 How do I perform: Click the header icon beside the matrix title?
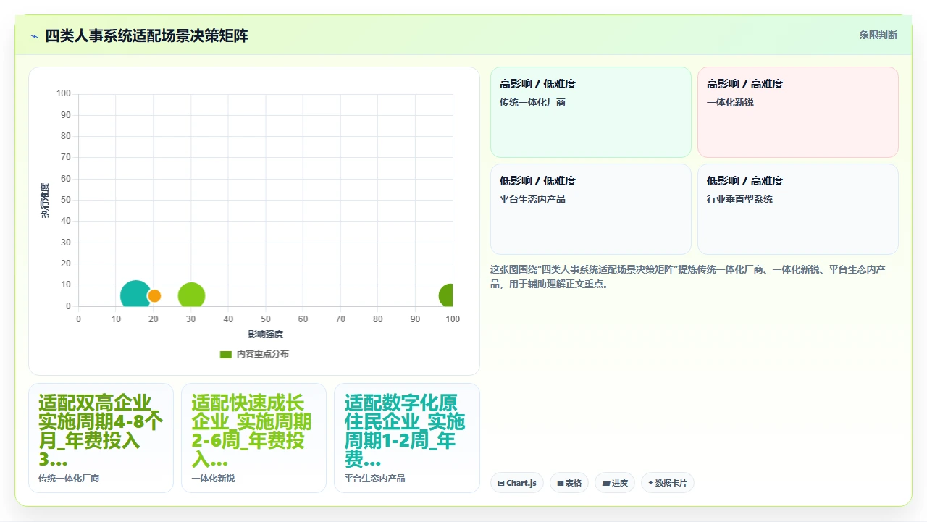tap(34, 35)
